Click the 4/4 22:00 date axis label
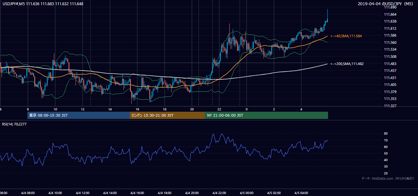This screenshot has width=418, height=196. coord(219,193)
